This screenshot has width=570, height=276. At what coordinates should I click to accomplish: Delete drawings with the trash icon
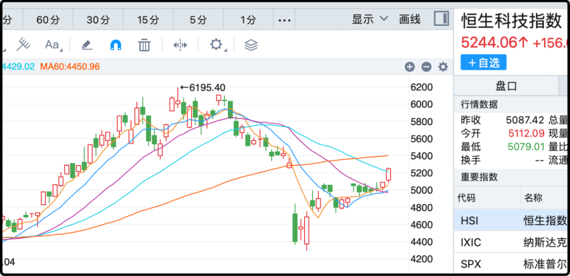click(x=144, y=45)
